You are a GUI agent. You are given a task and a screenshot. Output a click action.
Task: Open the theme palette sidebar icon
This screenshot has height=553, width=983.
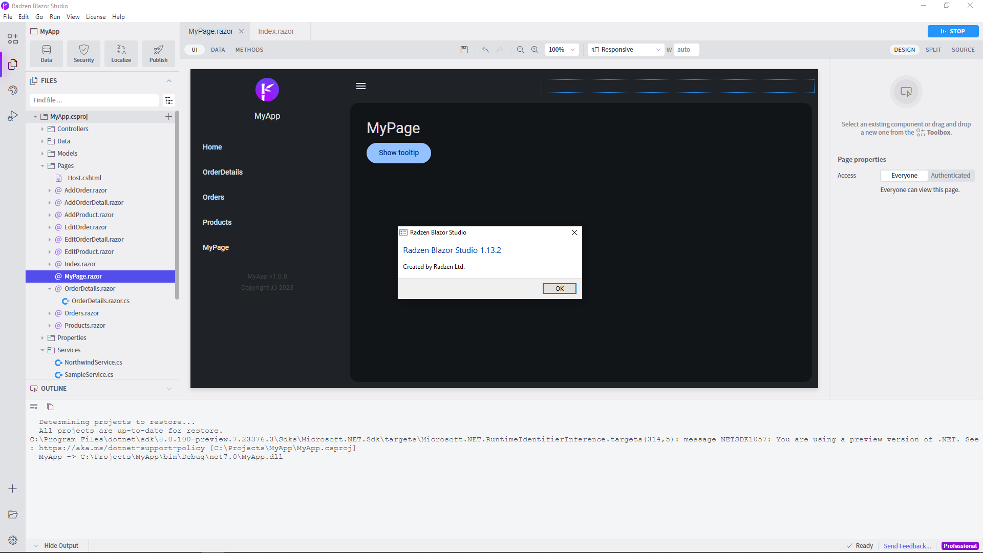(x=13, y=90)
